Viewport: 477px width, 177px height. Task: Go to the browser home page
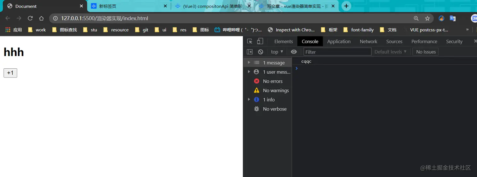tap(41, 18)
